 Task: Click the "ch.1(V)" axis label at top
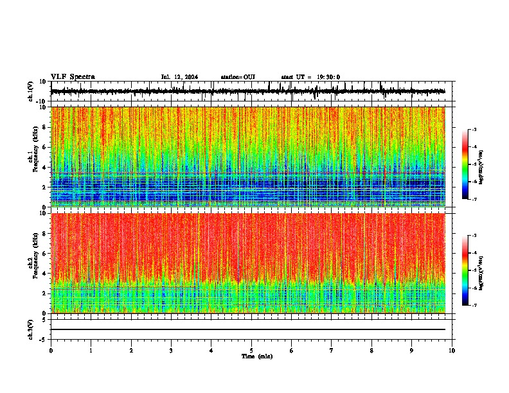tap(31, 91)
